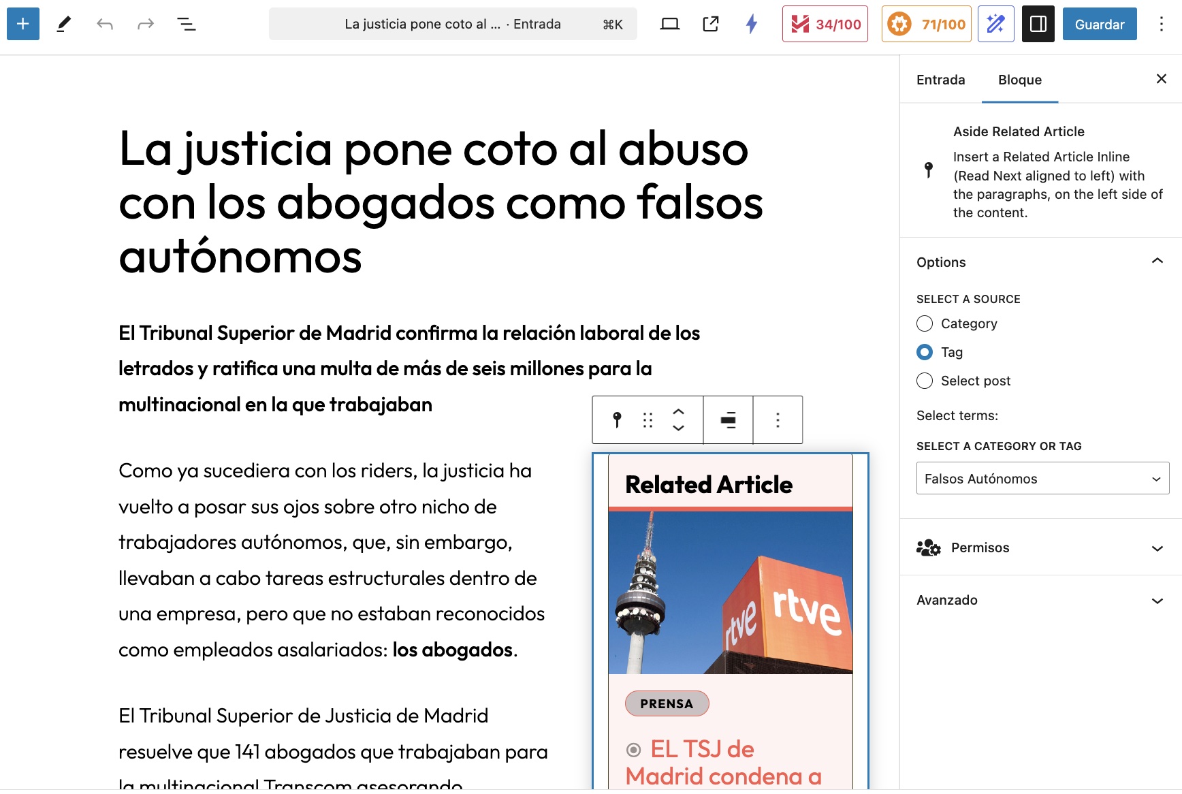Click the bold subtitle paragraph
Viewport: 1182px width, 794px height.
(x=409, y=368)
